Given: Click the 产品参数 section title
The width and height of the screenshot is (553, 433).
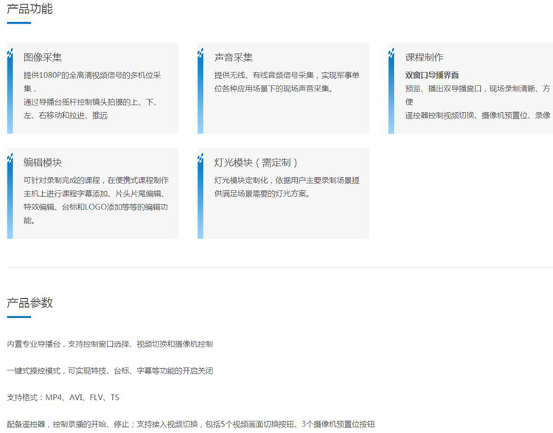Looking at the screenshot, I should [30, 302].
